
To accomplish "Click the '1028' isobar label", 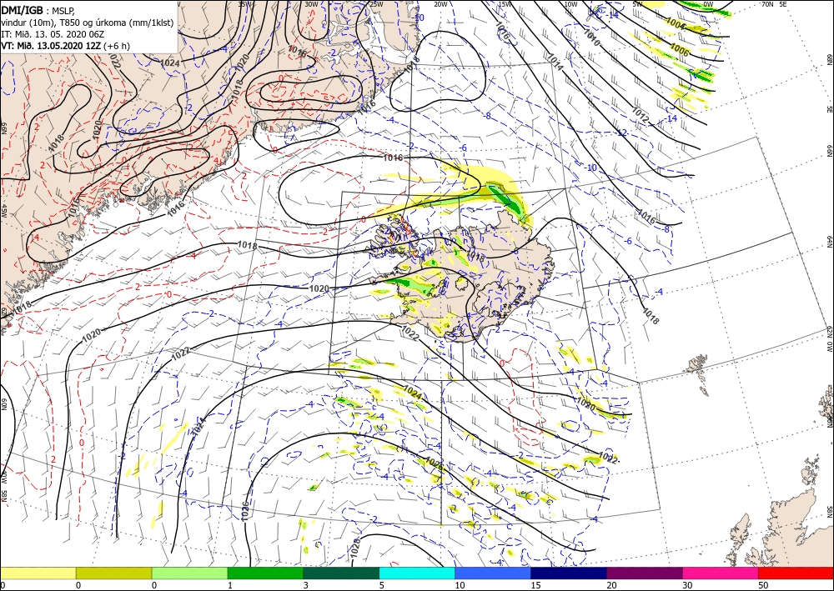I will (356, 548).
